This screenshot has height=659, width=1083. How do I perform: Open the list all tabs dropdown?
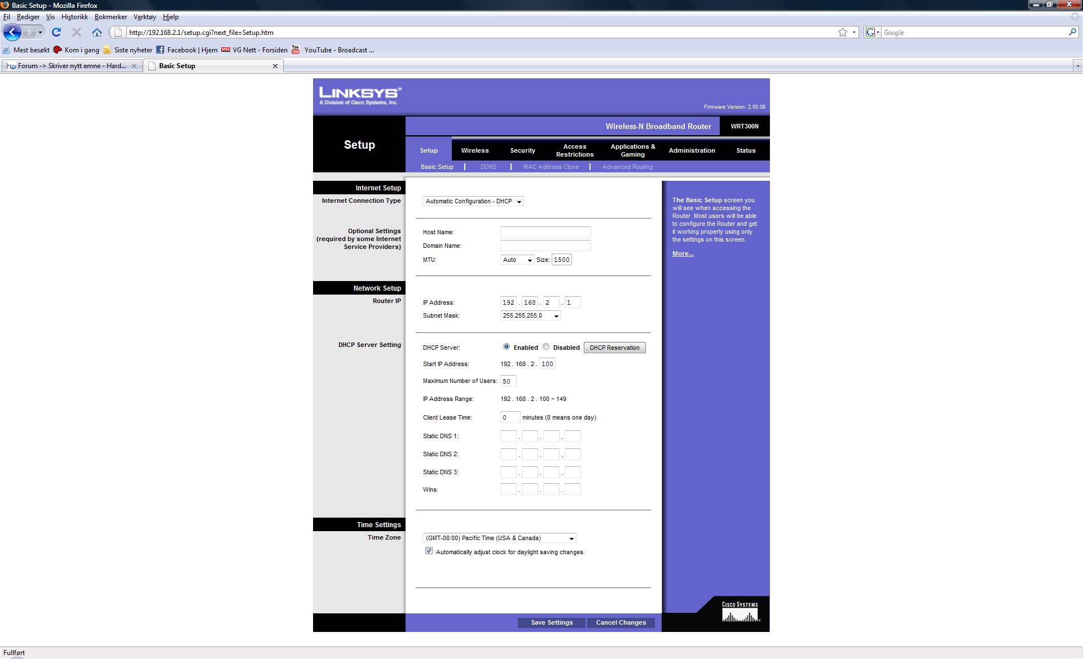click(x=1077, y=66)
